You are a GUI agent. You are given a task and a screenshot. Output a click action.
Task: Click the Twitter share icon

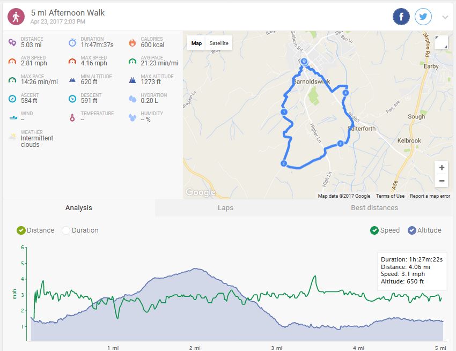point(423,17)
